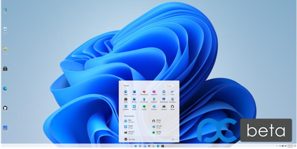Launch Store from pinned apps

pos(126,100)
